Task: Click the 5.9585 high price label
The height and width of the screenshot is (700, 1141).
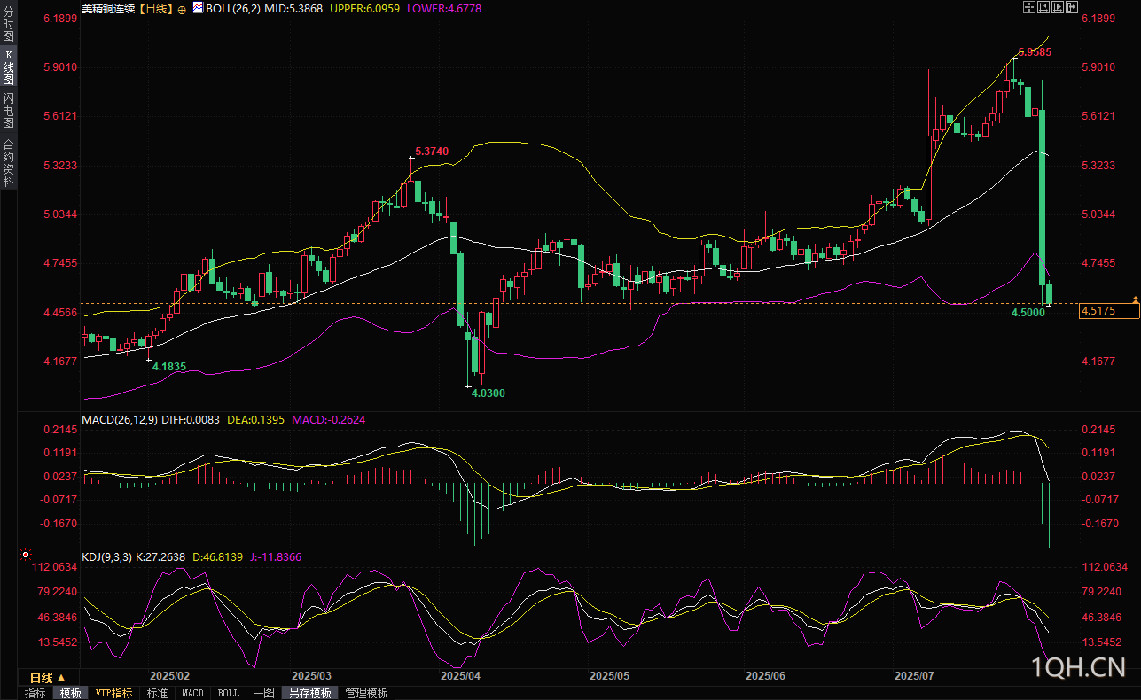Action: (1035, 52)
